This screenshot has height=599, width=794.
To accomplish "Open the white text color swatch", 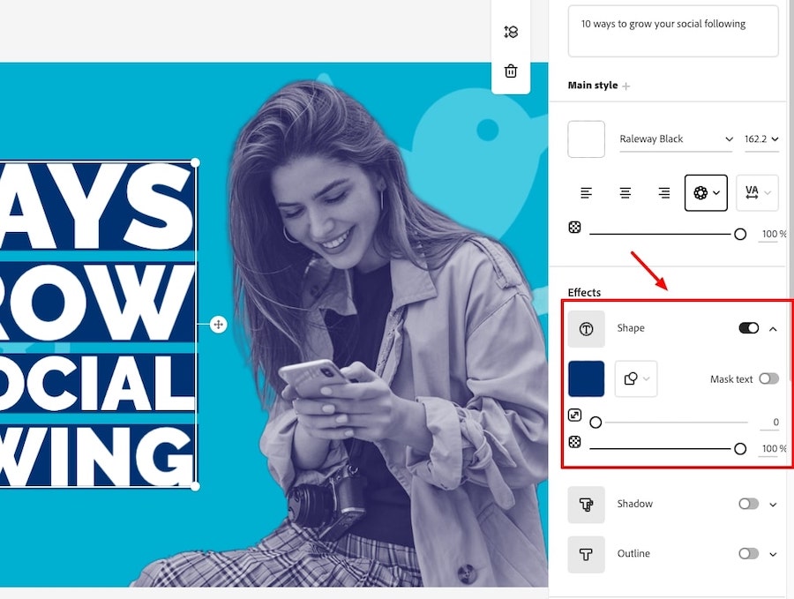I will click(587, 139).
